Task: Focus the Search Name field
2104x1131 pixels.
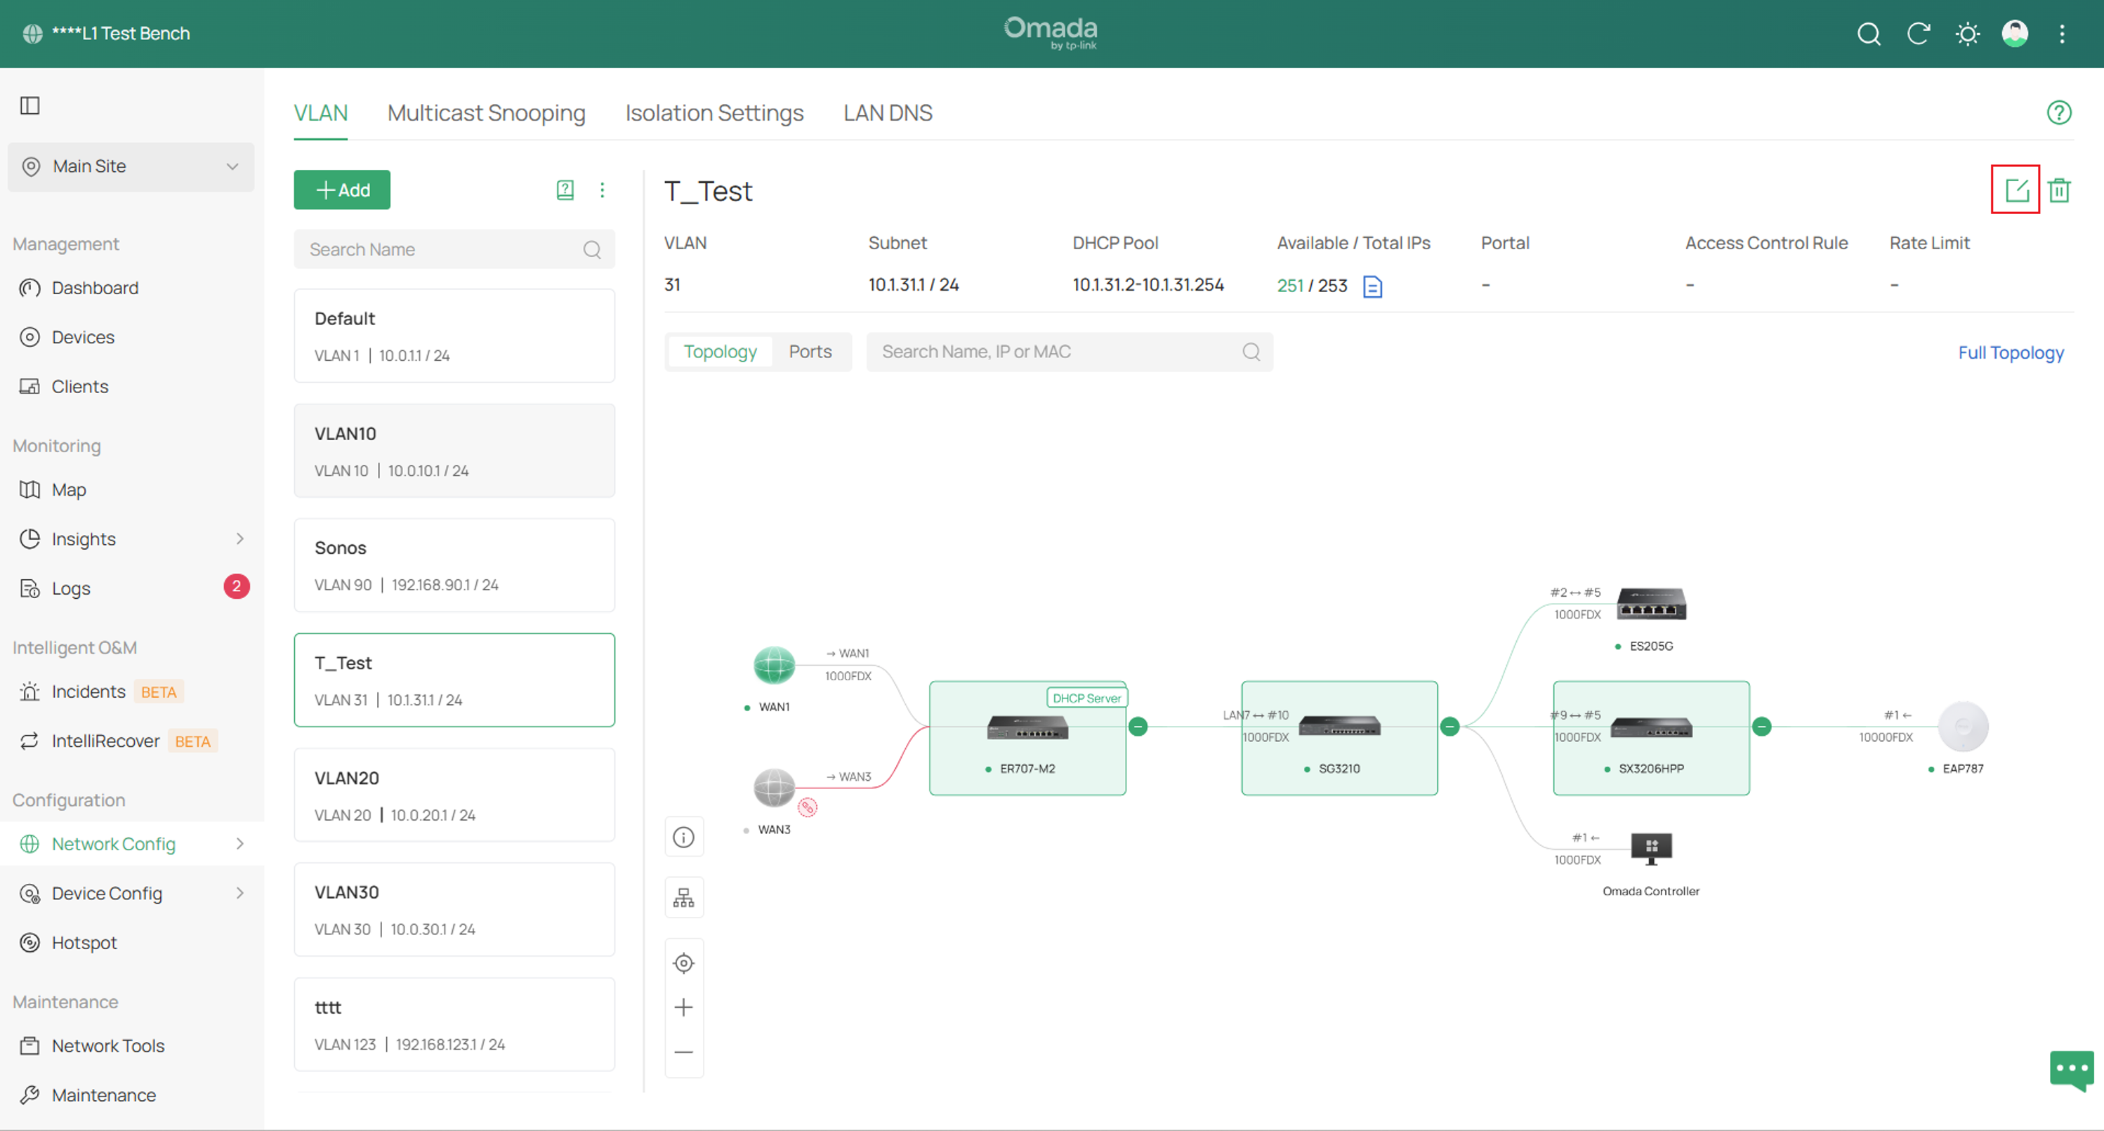Action: tap(454, 249)
